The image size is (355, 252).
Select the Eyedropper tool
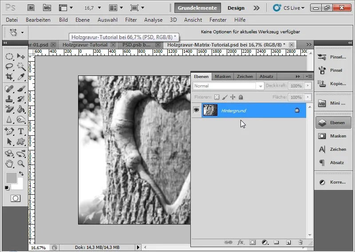21,76
